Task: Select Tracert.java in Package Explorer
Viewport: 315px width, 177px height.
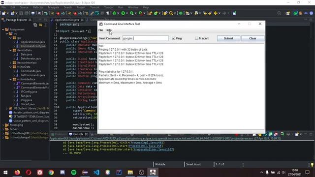Action: click(28, 104)
